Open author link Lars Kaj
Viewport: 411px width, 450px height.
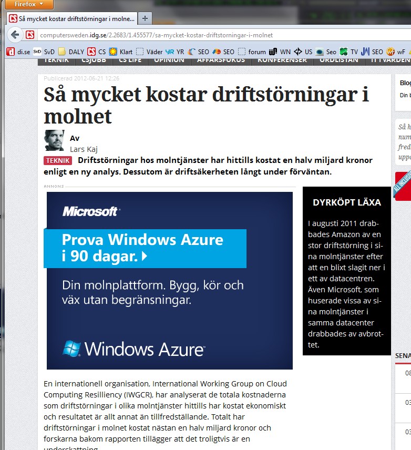click(84, 149)
